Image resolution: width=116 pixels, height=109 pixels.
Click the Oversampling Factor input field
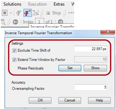tap(91, 87)
